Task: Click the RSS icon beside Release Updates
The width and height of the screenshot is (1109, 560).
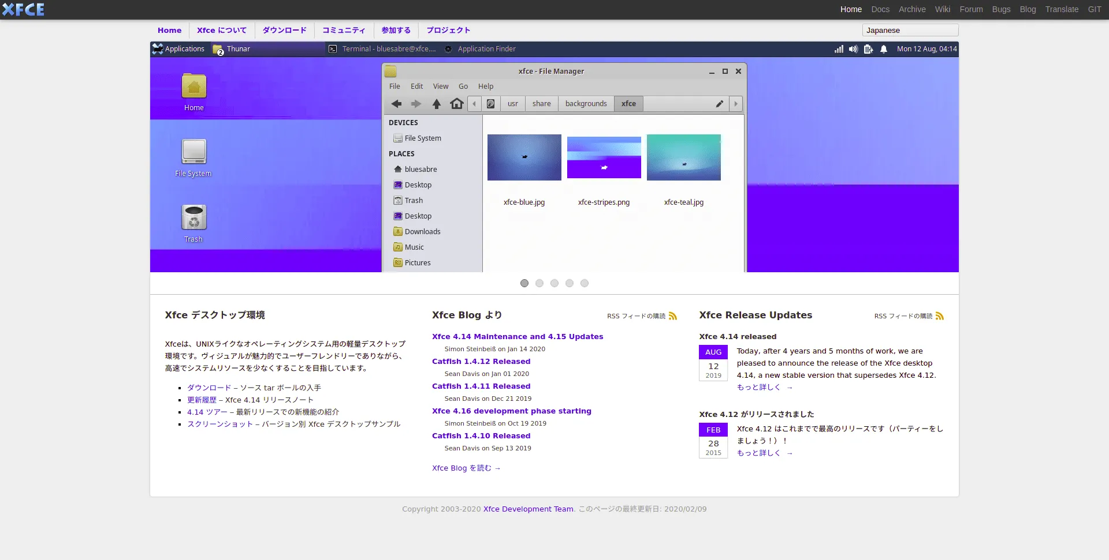Action: click(x=940, y=316)
